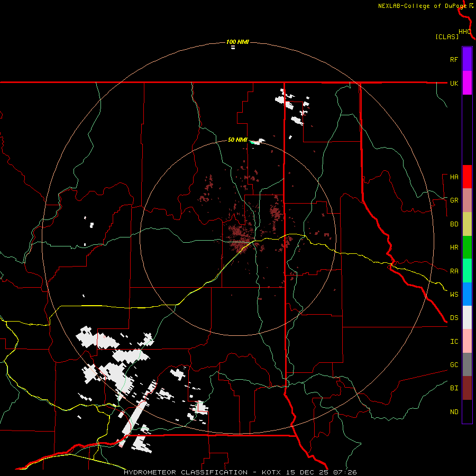476x476 pixels.
Task: Click the IC legend label
Action: click(454, 342)
